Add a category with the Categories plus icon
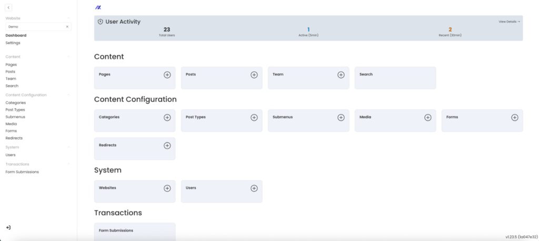539x241 pixels. tap(167, 117)
